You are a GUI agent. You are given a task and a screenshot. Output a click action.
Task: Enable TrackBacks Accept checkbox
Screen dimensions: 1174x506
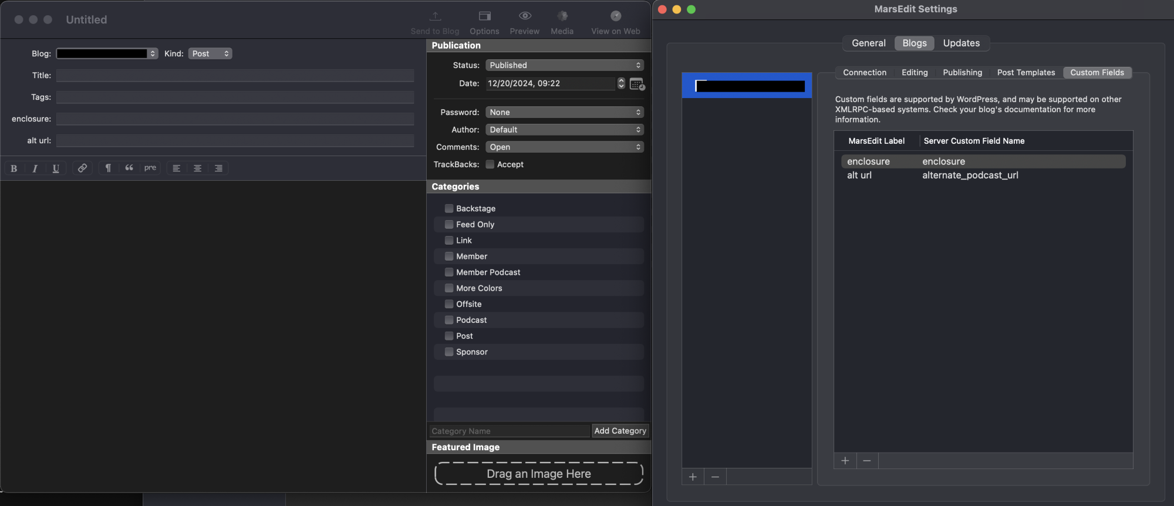tap(490, 164)
